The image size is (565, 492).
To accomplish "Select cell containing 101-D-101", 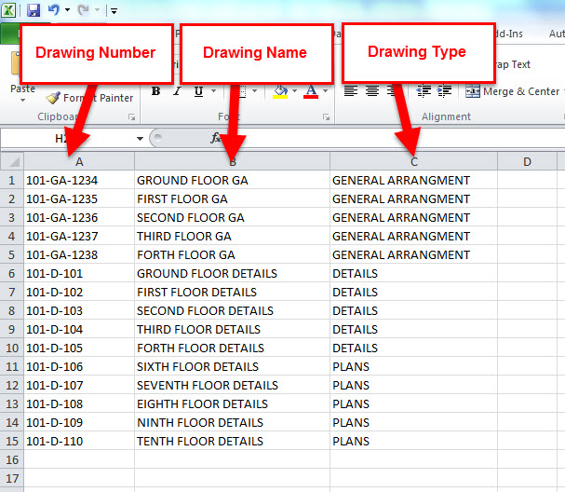I will point(79,273).
